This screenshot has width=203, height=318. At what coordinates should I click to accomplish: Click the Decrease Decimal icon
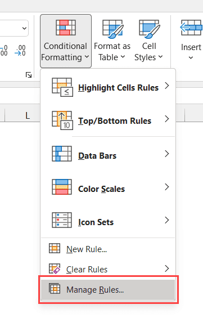pyautogui.click(x=20, y=51)
